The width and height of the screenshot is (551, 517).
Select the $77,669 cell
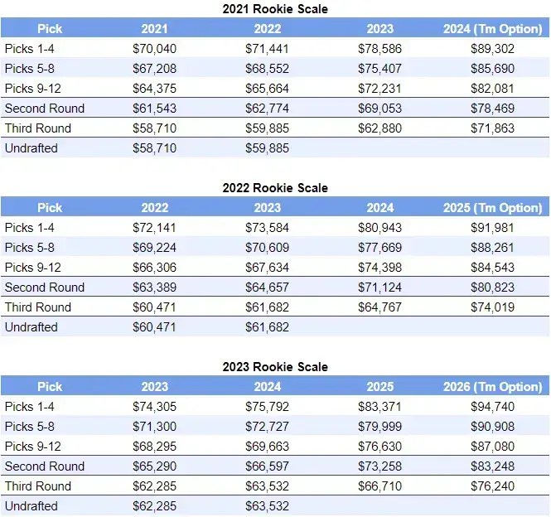pyautogui.click(x=379, y=248)
